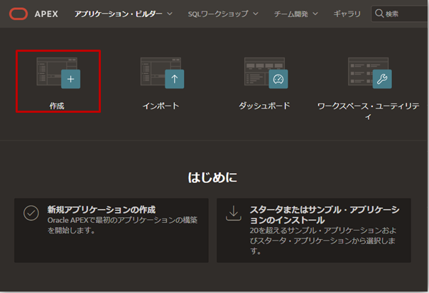Click the download arrow icon for sample apps

234,213
